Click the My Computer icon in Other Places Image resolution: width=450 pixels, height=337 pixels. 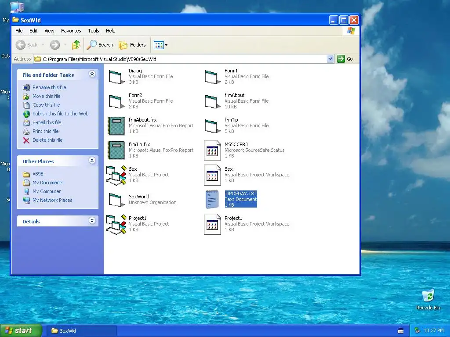pos(26,191)
